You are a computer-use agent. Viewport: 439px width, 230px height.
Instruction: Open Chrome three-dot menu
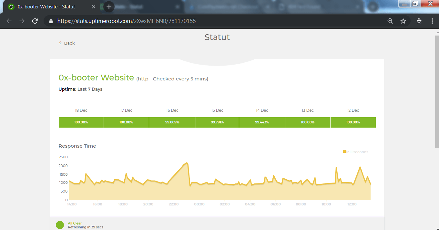pos(432,21)
